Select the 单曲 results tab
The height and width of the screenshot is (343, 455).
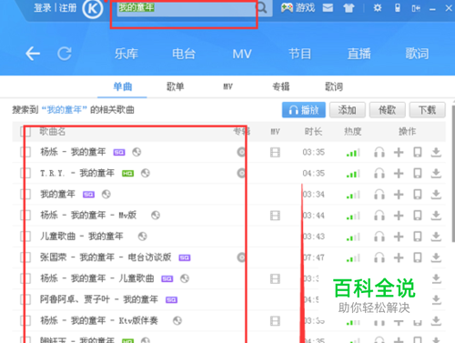coord(123,86)
